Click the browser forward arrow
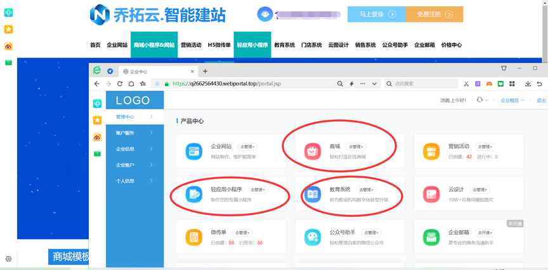The height and width of the screenshot is (270, 548). 108,83
